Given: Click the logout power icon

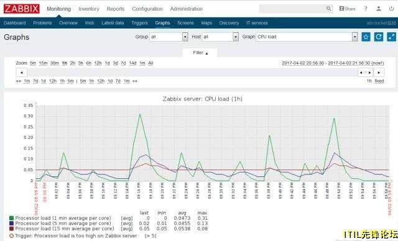Looking at the screenshot, I should [x=391, y=9].
